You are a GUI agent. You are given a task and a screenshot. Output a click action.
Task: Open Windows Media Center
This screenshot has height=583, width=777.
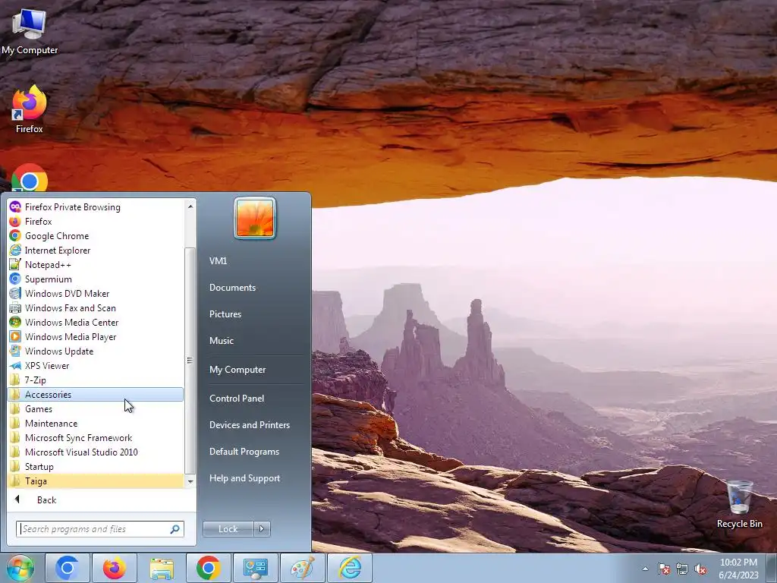point(96,322)
